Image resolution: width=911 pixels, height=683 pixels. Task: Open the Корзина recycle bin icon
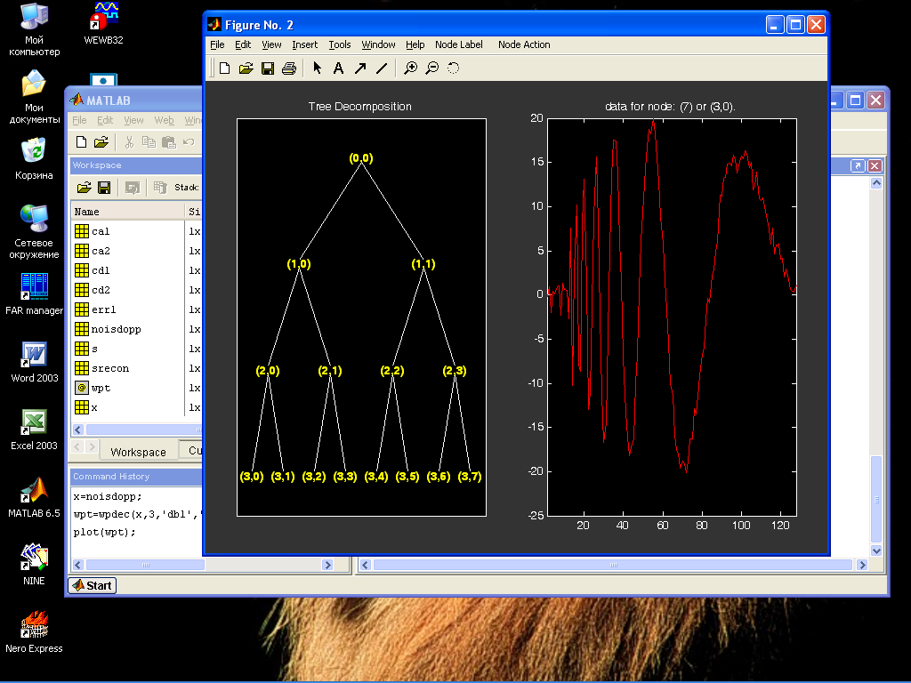coord(34,158)
